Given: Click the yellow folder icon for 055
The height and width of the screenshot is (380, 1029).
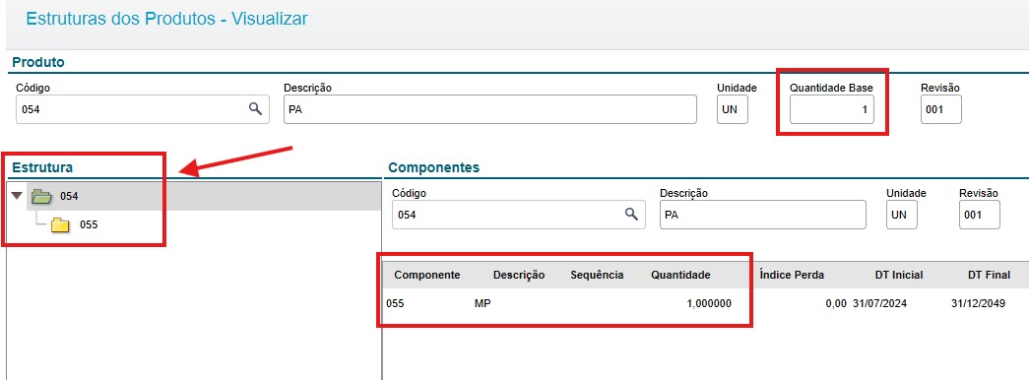Looking at the screenshot, I should [x=60, y=225].
